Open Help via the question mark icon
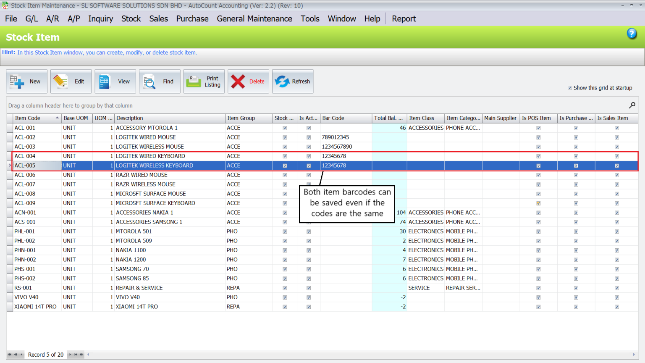The width and height of the screenshot is (645, 363). 632,33
